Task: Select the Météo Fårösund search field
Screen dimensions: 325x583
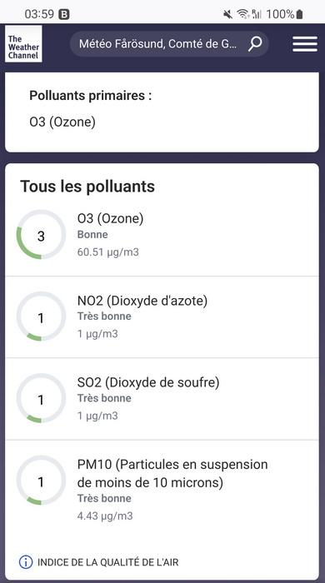Action: coord(169,44)
